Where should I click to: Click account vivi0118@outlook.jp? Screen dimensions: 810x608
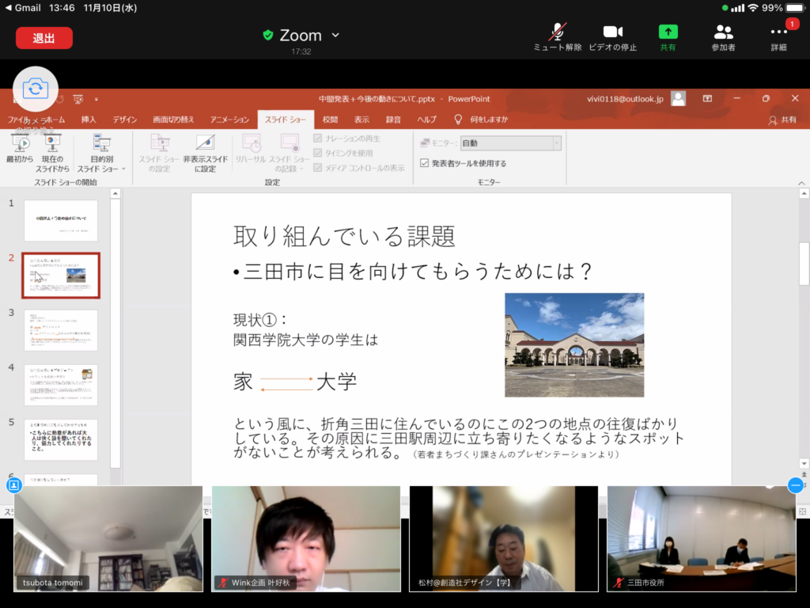pyautogui.click(x=625, y=99)
